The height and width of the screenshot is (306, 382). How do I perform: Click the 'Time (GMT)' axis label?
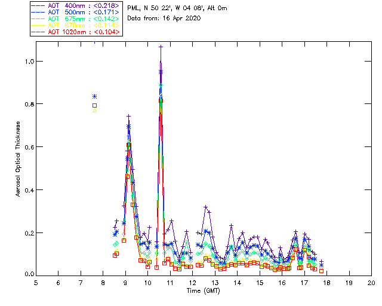pyautogui.click(x=203, y=291)
